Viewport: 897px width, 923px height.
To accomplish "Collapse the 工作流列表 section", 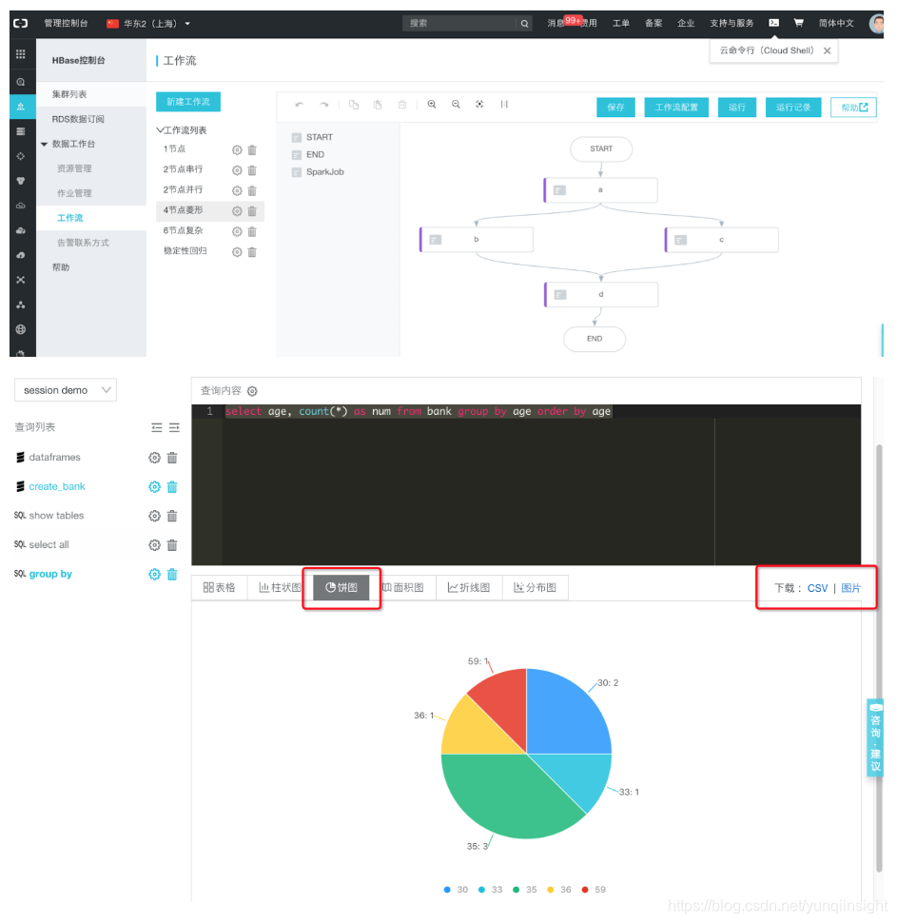I will [160, 130].
